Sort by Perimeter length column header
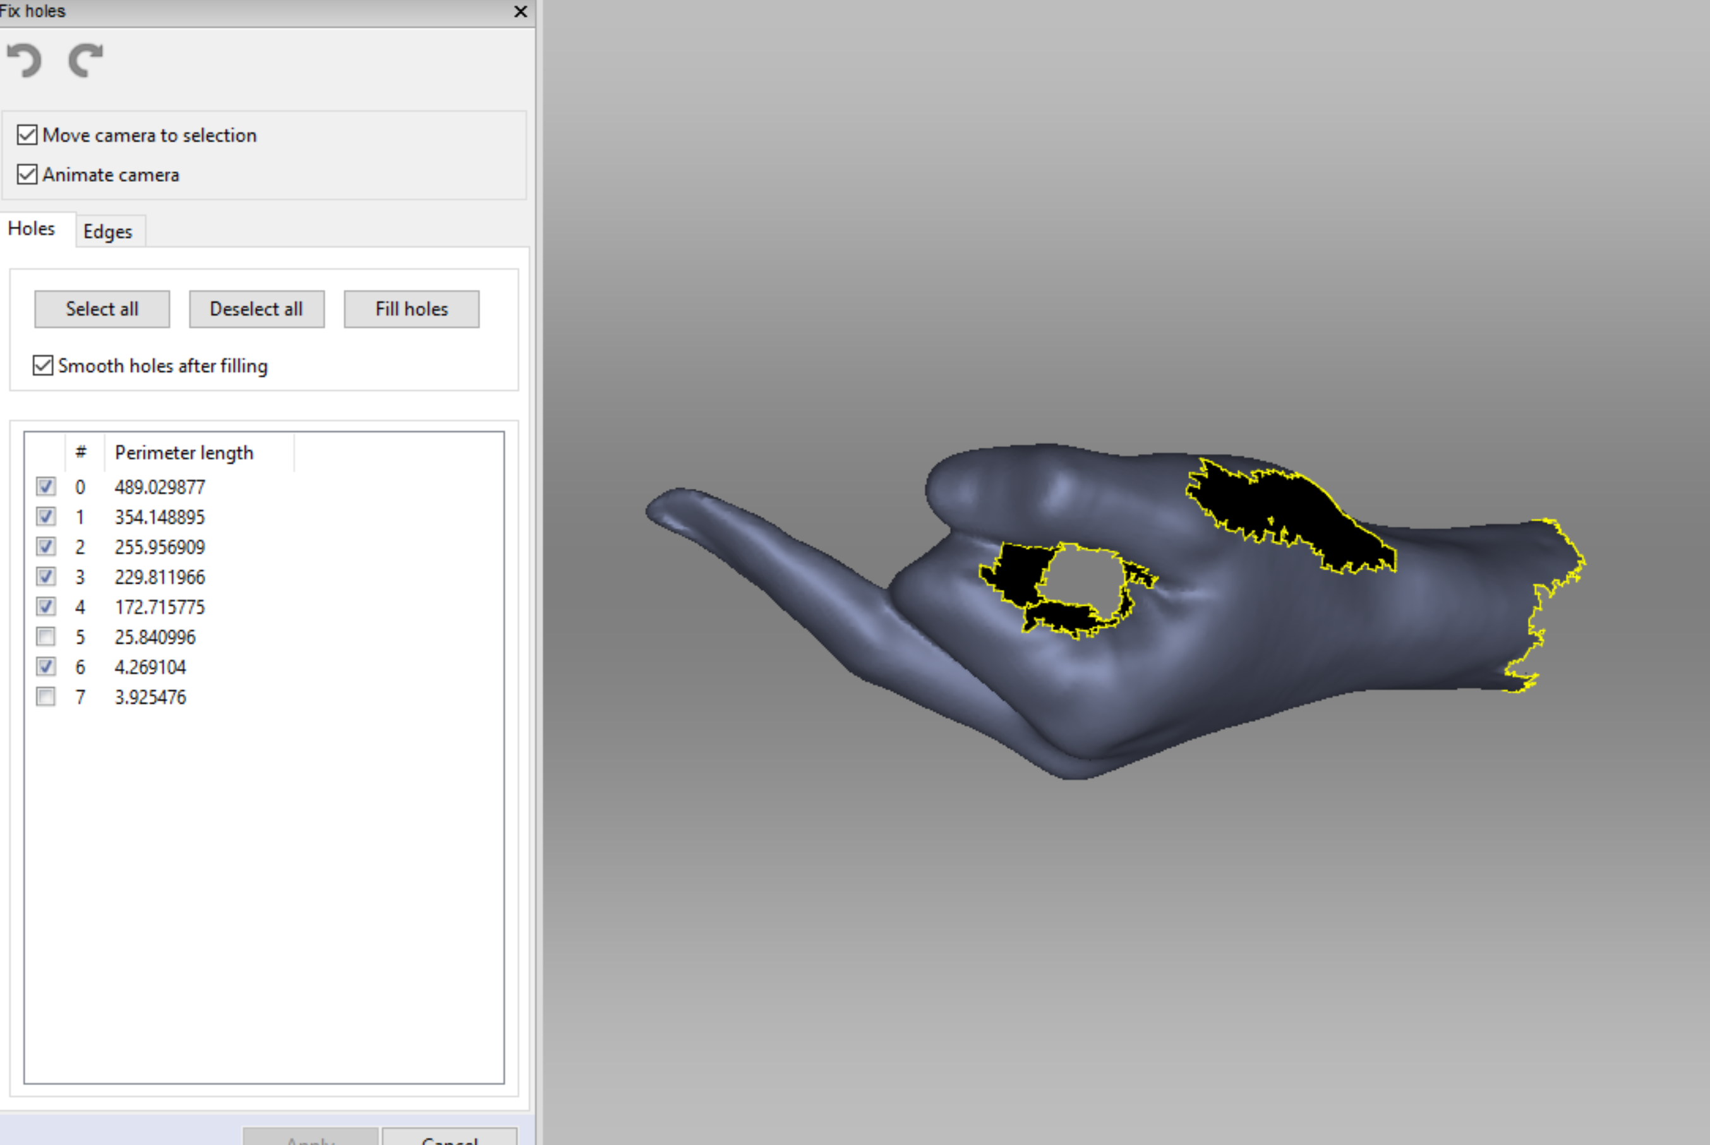 [184, 453]
